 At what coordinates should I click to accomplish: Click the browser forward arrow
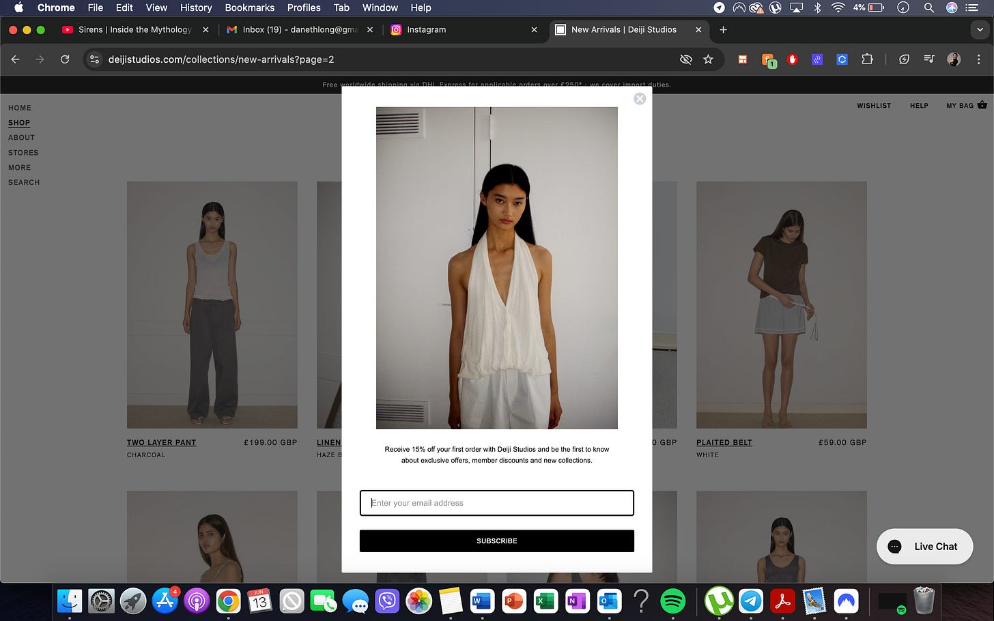[x=40, y=59]
